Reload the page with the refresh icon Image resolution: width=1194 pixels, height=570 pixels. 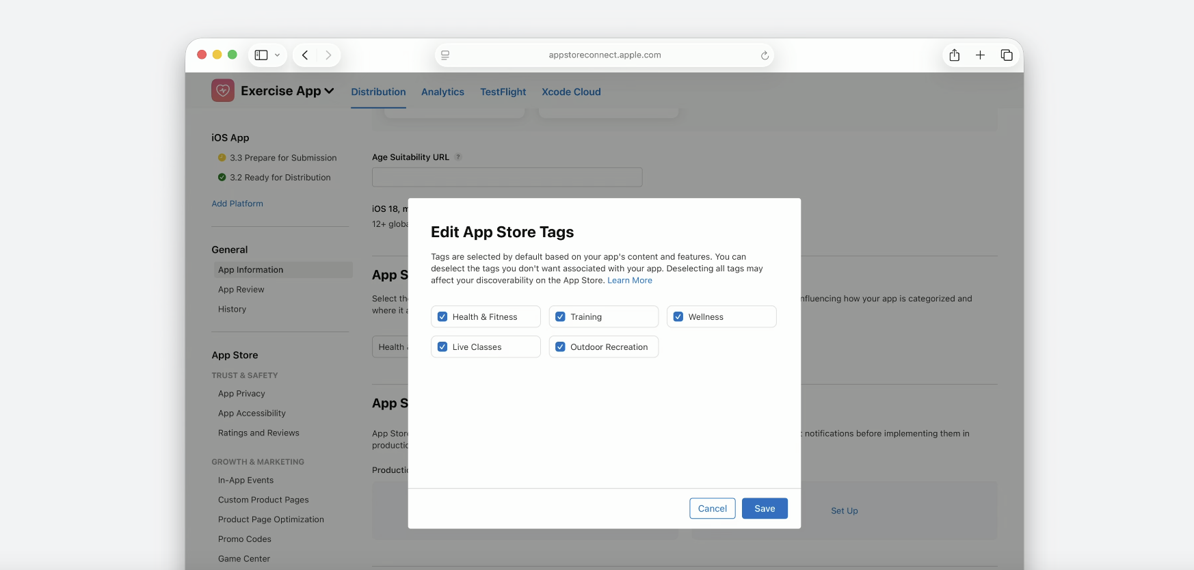click(765, 55)
